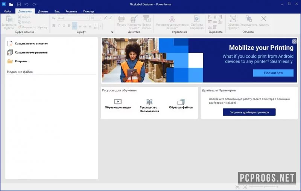Open the Arial font name dropdown
This screenshot has height=191, width=301.
73,18
